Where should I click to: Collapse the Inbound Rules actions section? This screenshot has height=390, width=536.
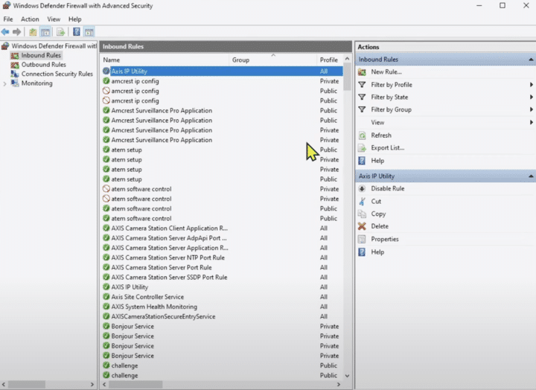point(531,60)
